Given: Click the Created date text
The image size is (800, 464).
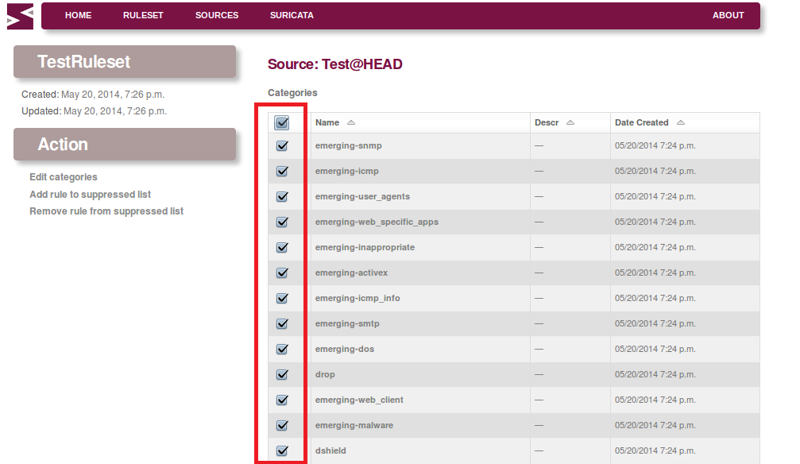Looking at the screenshot, I should pyautogui.click(x=93, y=95).
